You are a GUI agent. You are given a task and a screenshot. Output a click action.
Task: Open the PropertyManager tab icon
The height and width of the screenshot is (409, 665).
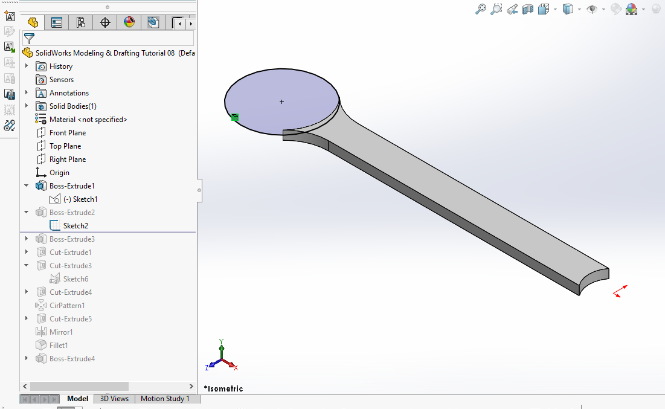57,23
